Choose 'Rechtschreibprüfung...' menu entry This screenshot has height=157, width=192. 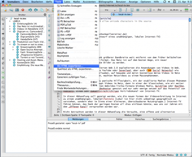(x=76, y=82)
